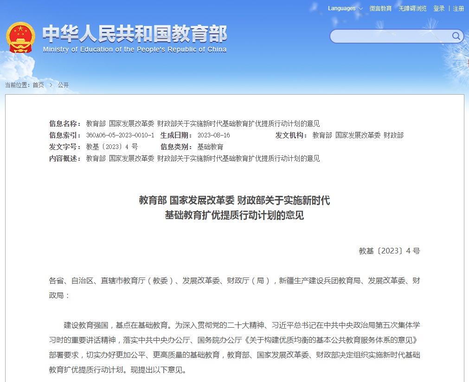Open the 微言教育 link
The width and height of the screenshot is (469, 382).
click(380, 8)
